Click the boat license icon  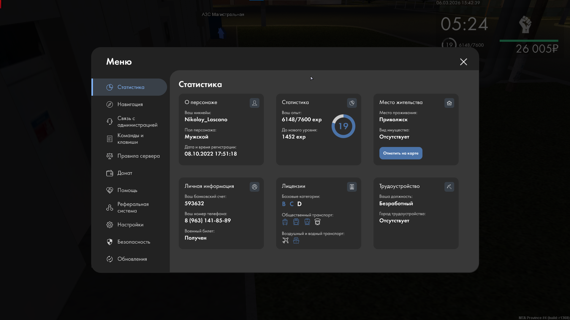(296, 240)
